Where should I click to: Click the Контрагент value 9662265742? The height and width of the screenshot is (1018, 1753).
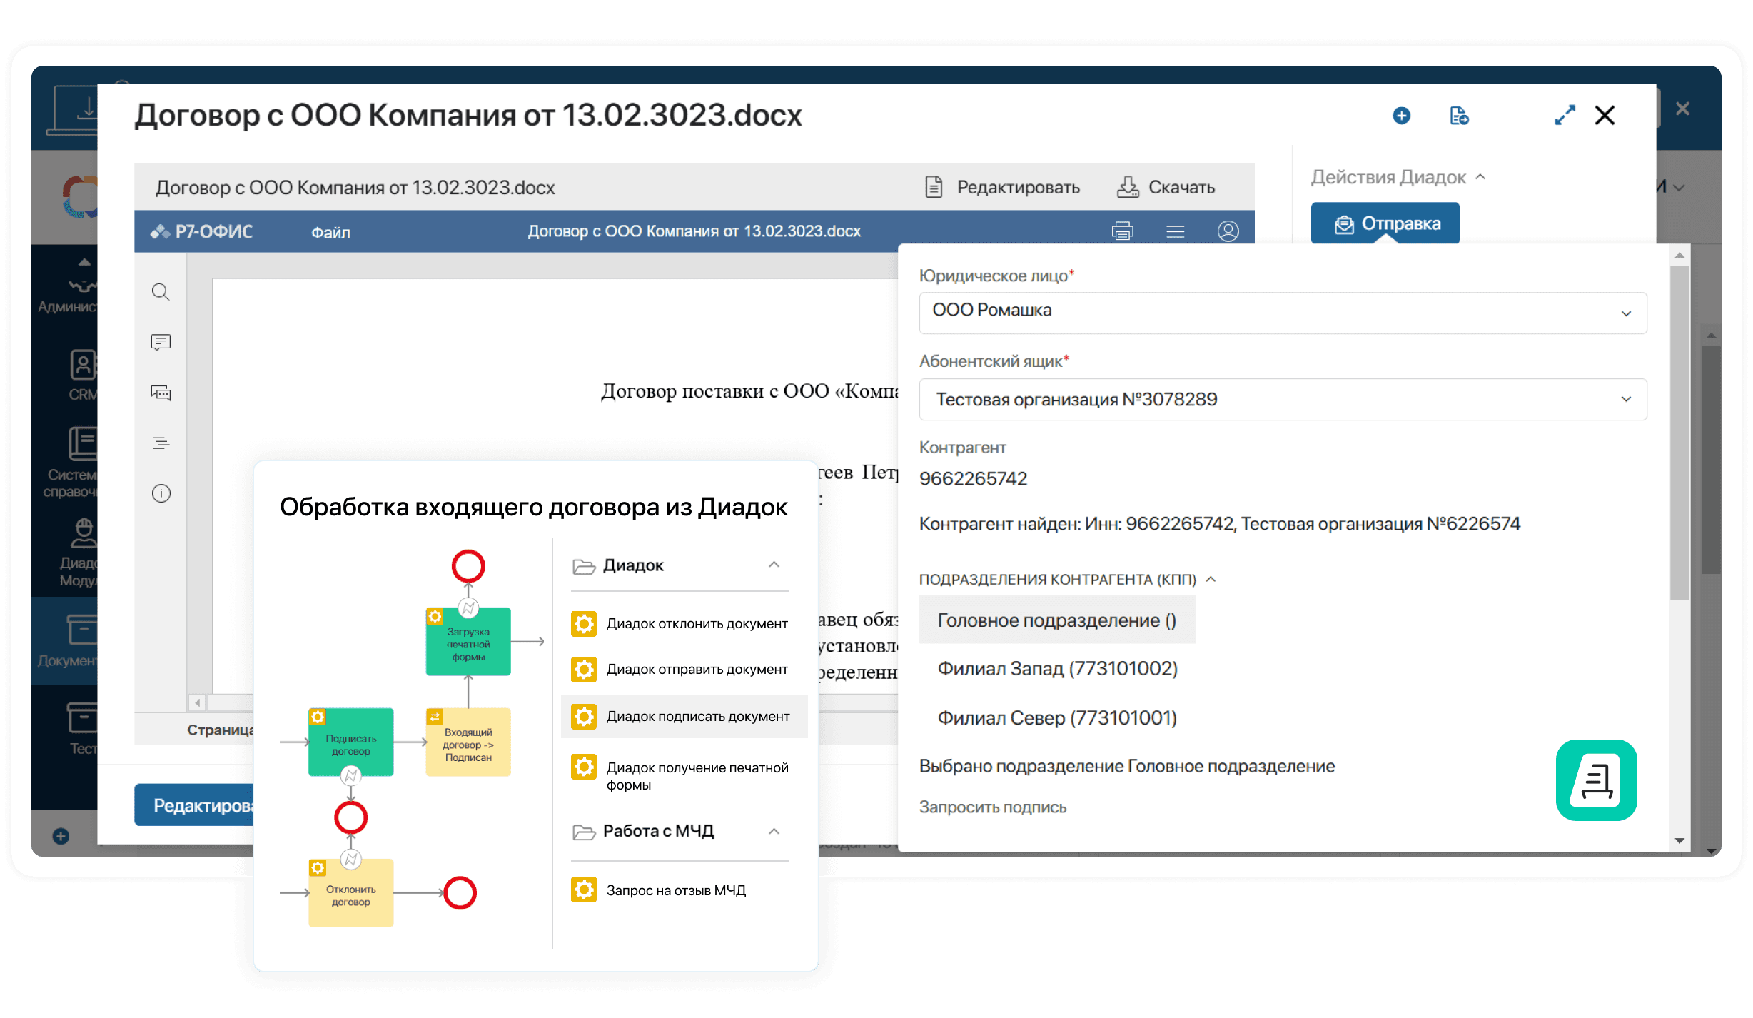[x=973, y=478]
